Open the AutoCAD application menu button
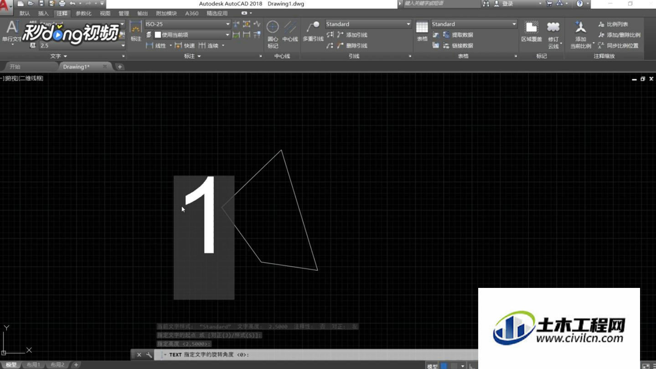This screenshot has height=369, width=656. 5,8
